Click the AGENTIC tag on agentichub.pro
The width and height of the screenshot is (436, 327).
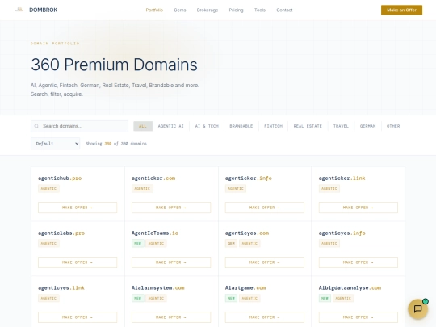48,188
